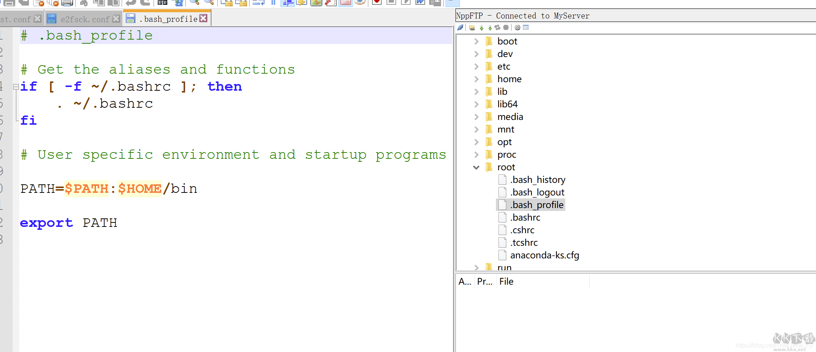Click the File column header
Image resolution: width=816 pixels, height=352 pixels.
click(506, 282)
